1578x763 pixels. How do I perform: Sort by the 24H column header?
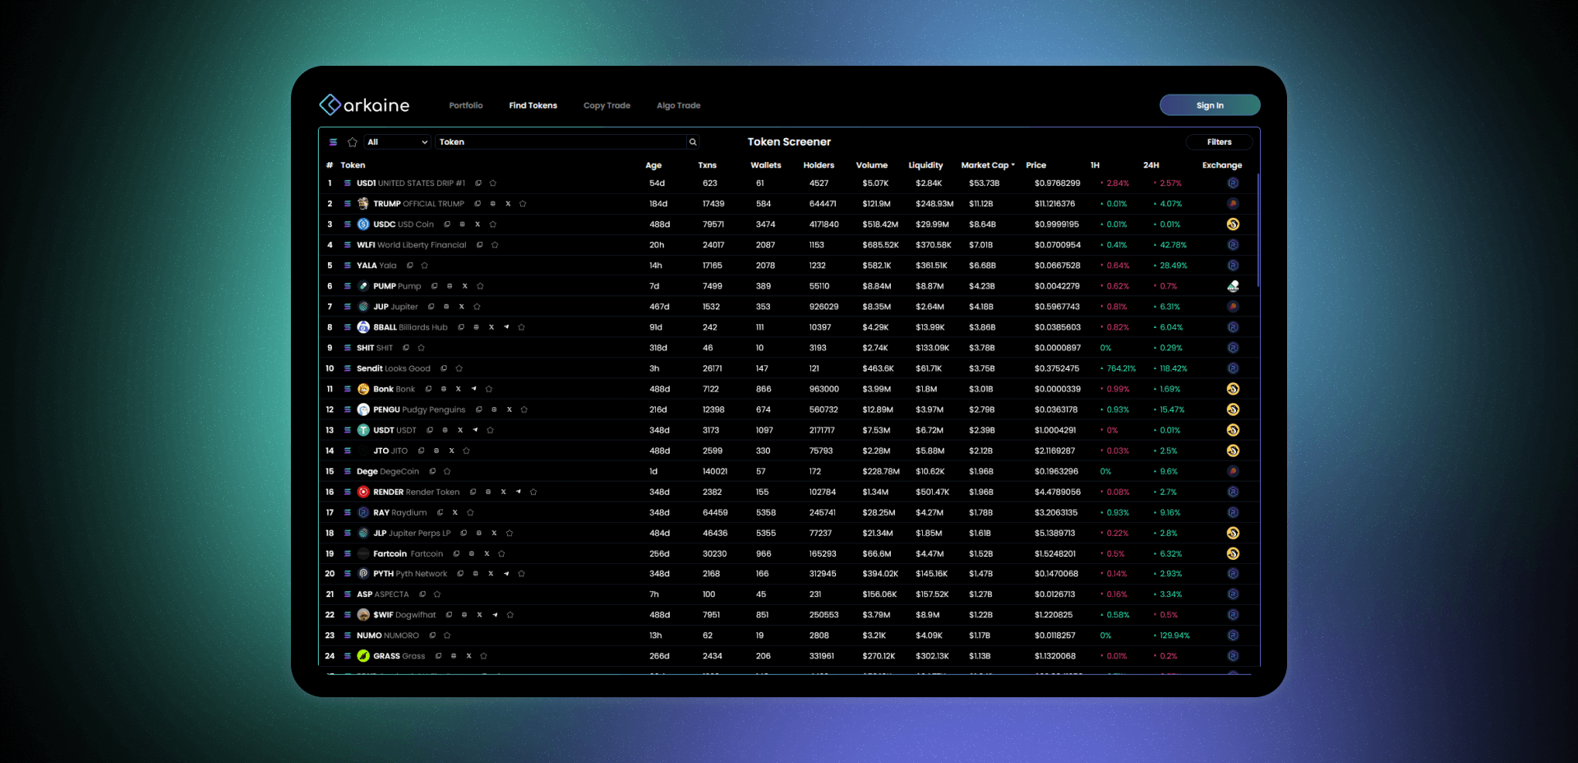click(x=1151, y=165)
